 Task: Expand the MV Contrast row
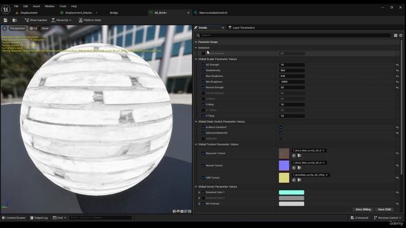(x=199, y=204)
